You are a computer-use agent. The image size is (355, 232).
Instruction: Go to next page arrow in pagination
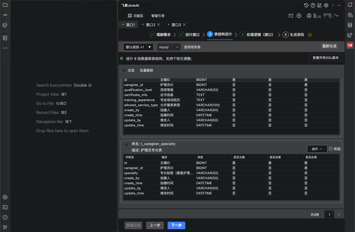click(339, 215)
